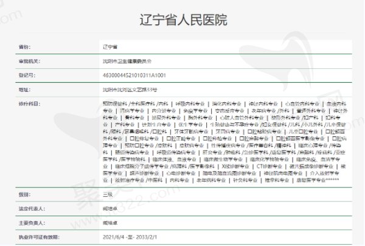
Task: Select the 执业许可证有效期 row label
Action: (x=39, y=237)
